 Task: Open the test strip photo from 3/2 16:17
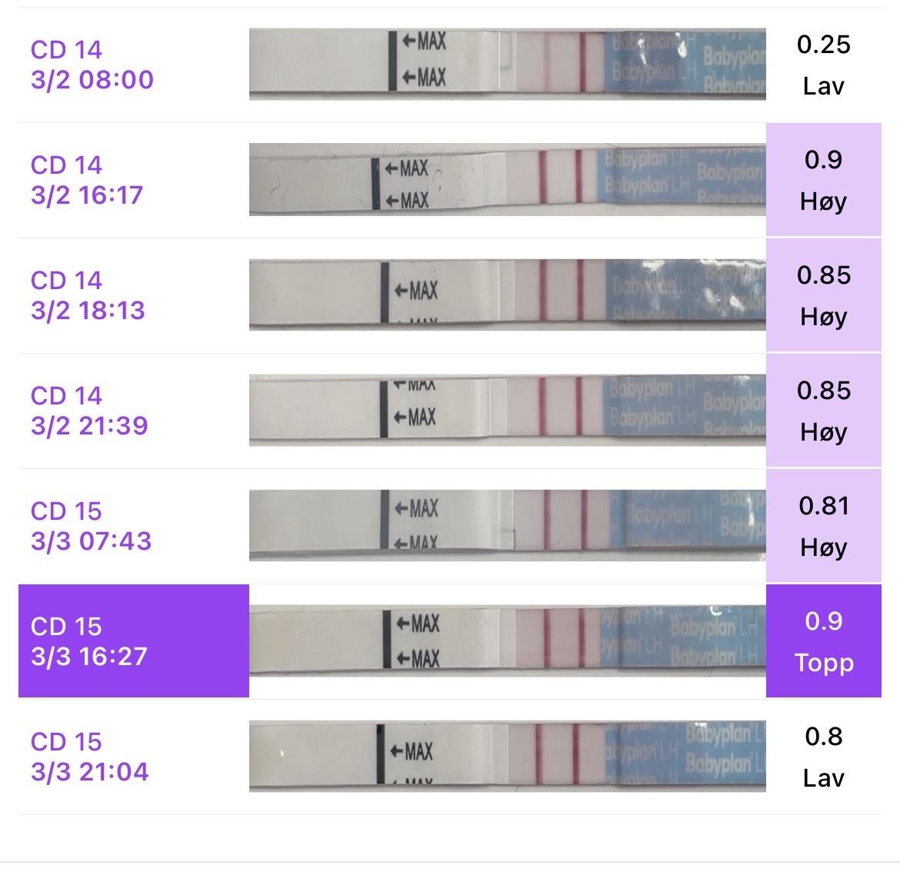click(507, 179)
